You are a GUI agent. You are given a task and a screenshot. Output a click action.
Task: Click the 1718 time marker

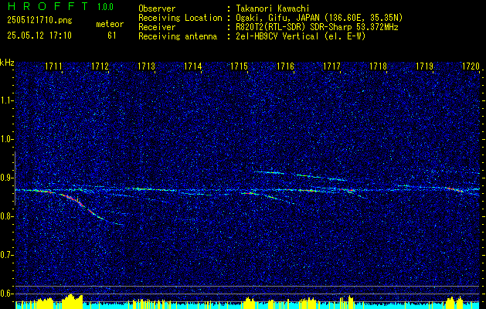pos(378,66)
